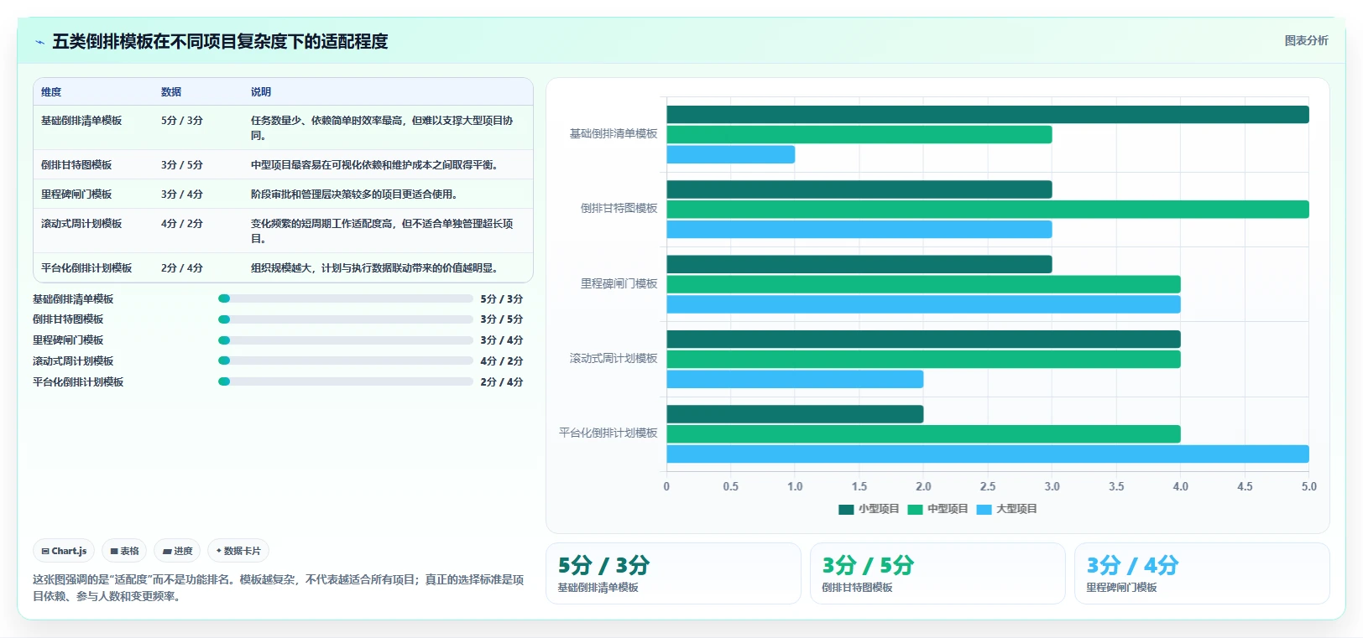The width and height of the screenshot is (1363, 638).
Task: Select the 进度 tag chip
Action: (177, 551)
